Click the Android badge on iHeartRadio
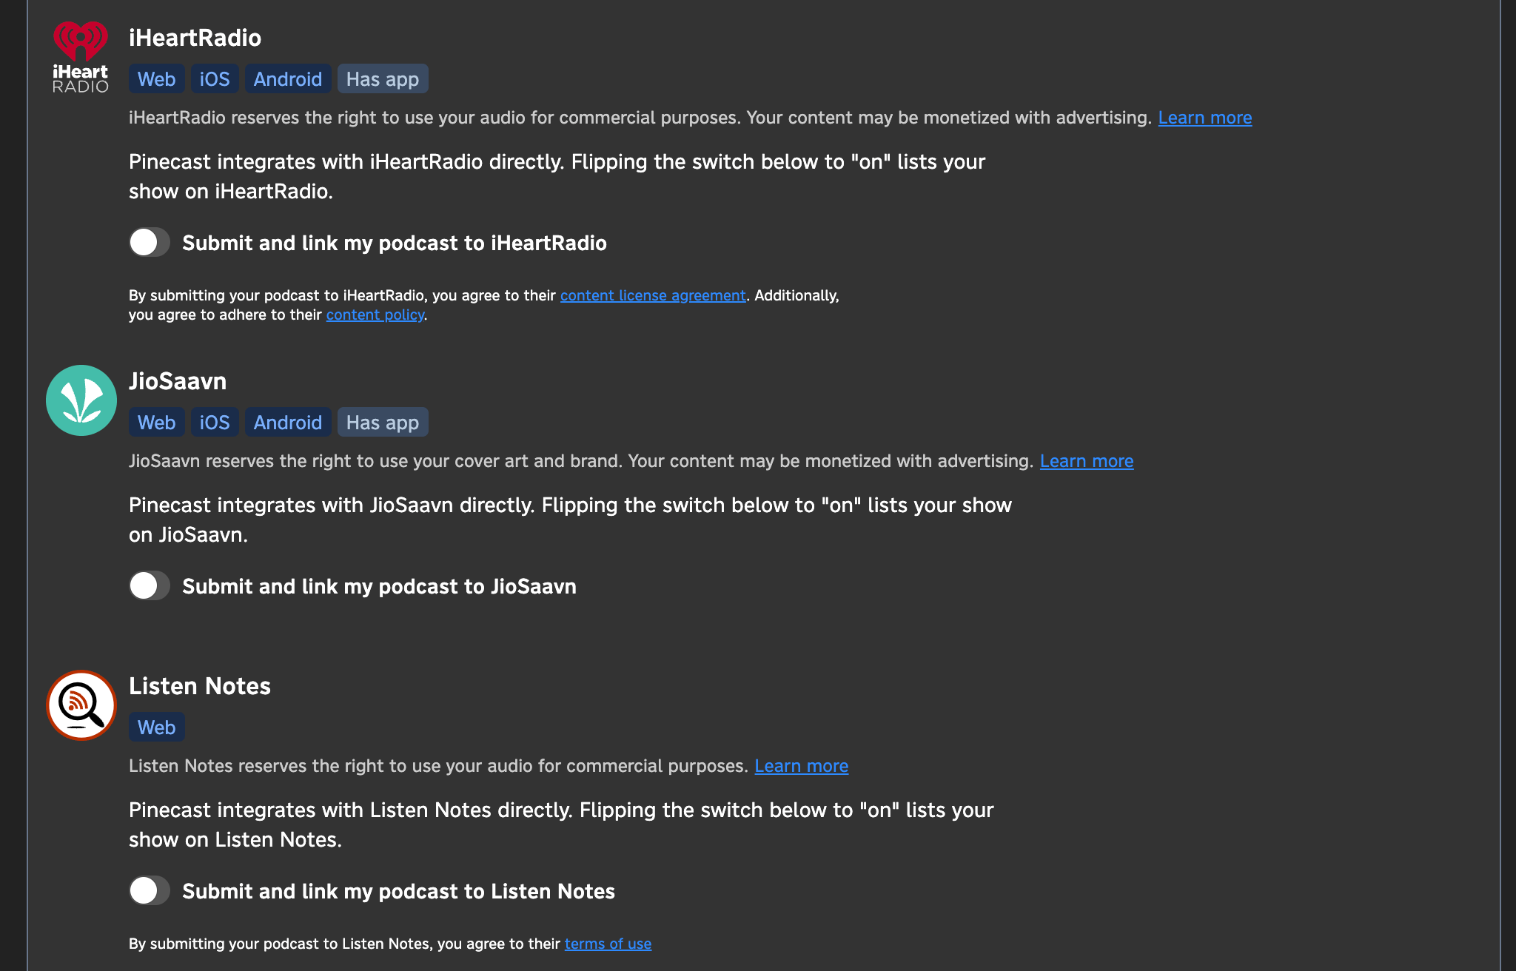The height and width of the screenshot is (971, 1516). point(286,78)
